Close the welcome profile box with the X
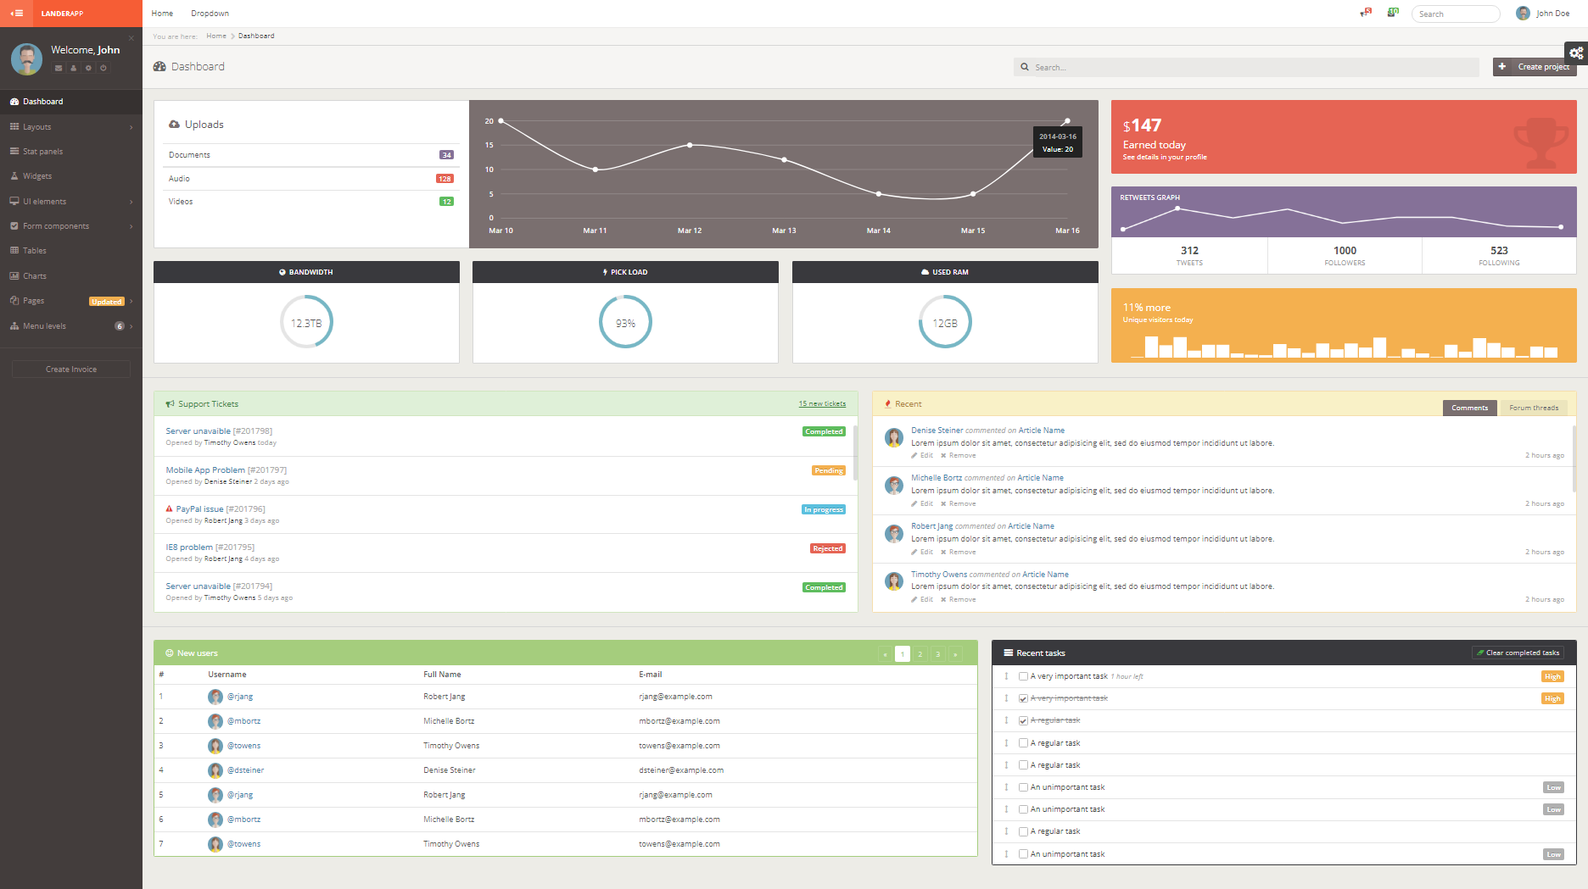Image resolution: width=1588 pixels, height=889 pixels. click(x=131, y=38)
